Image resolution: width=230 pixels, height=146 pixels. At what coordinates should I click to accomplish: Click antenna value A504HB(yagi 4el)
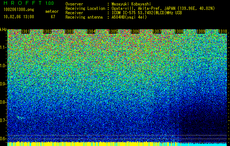coord(129,17)
